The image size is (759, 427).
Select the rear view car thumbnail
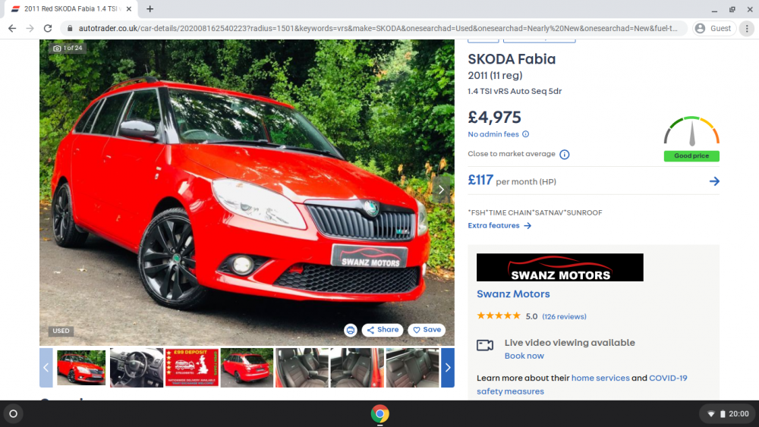click(247, 368)
